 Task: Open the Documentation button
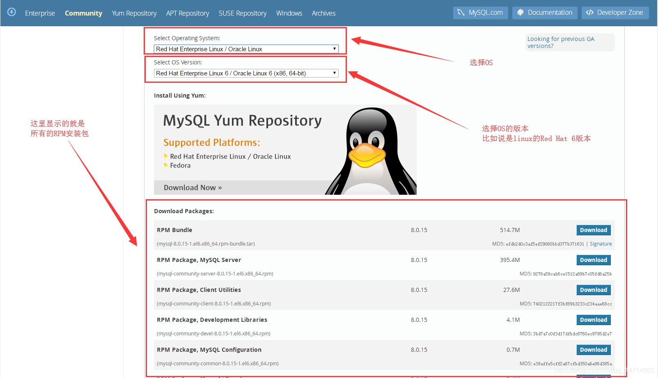click(x=545, y=13)
